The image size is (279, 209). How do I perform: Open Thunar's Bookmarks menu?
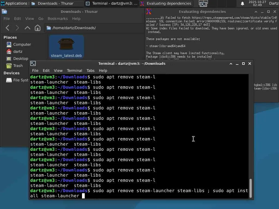58,19
